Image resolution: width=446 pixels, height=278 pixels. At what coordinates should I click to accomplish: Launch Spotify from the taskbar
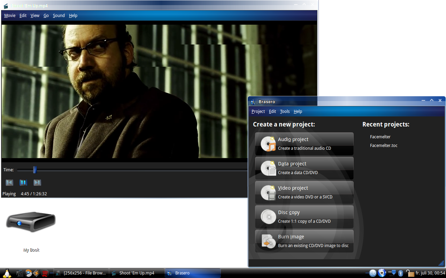click(44, 273)
